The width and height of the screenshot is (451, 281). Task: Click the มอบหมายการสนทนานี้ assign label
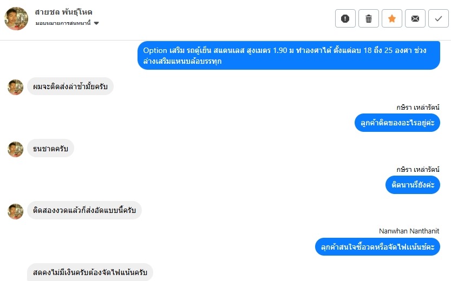click(x=63, y=23)
